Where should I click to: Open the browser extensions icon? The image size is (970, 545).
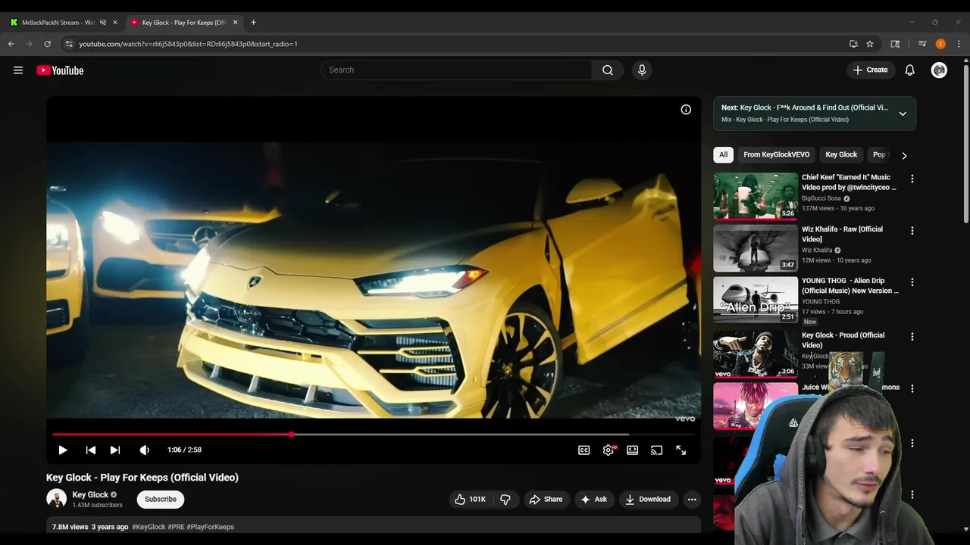point(895,44)
